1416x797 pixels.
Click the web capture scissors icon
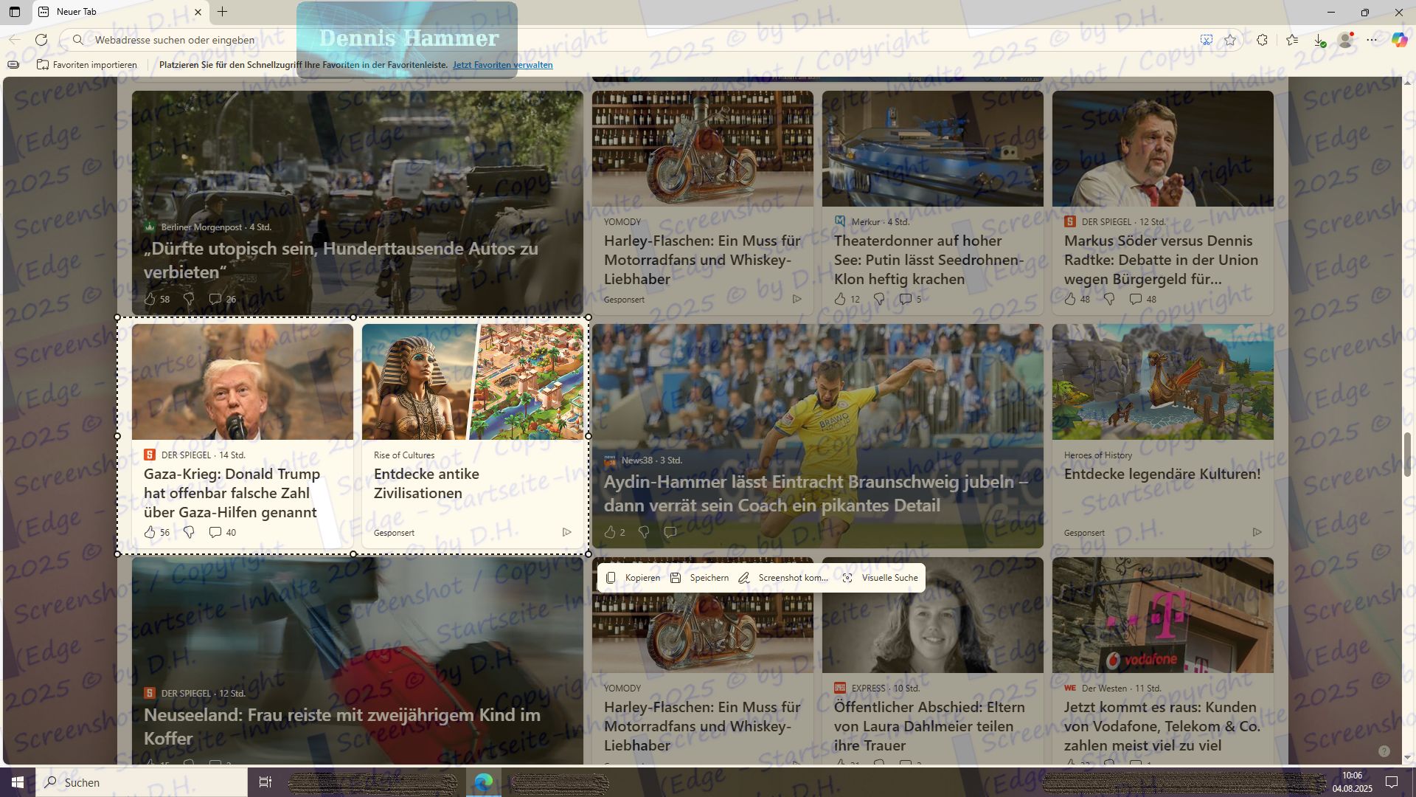click(x=1207, y=40)
